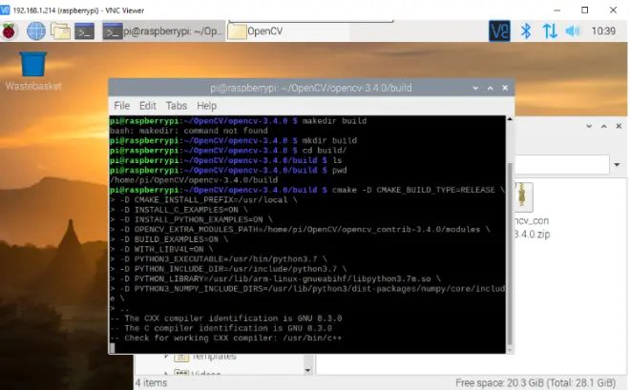Open the network arrows tray icon
The width and height of the screenshot is (630, 390).
(x=550, y=31)
